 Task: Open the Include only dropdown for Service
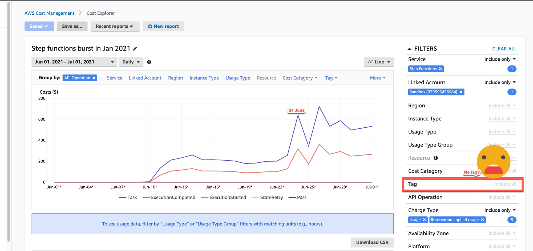500,59
